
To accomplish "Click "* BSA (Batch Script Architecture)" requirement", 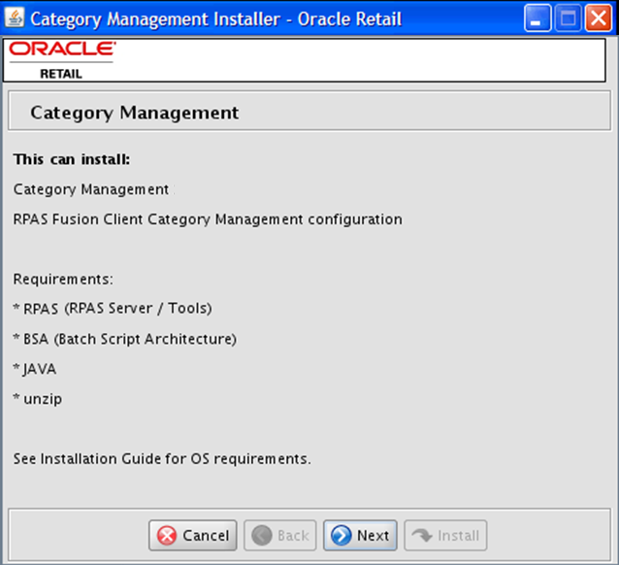I will 125,339.
